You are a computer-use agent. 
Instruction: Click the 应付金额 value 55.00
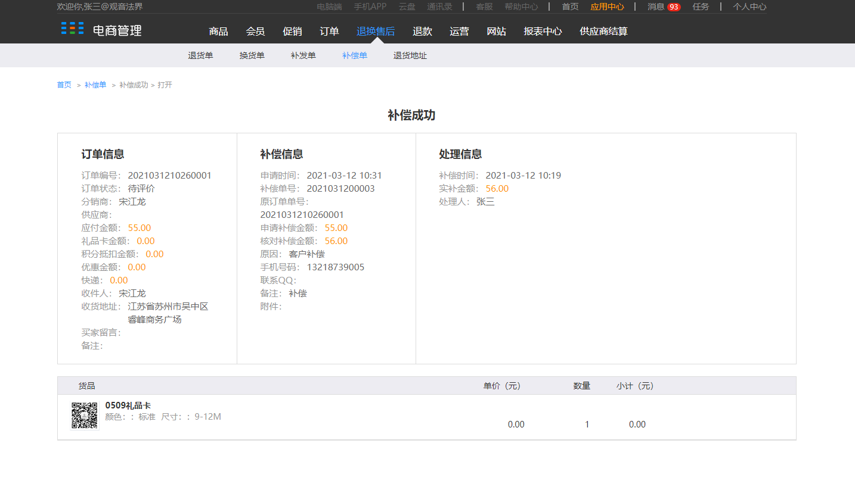pyautogui.click(x=140, y=228)
